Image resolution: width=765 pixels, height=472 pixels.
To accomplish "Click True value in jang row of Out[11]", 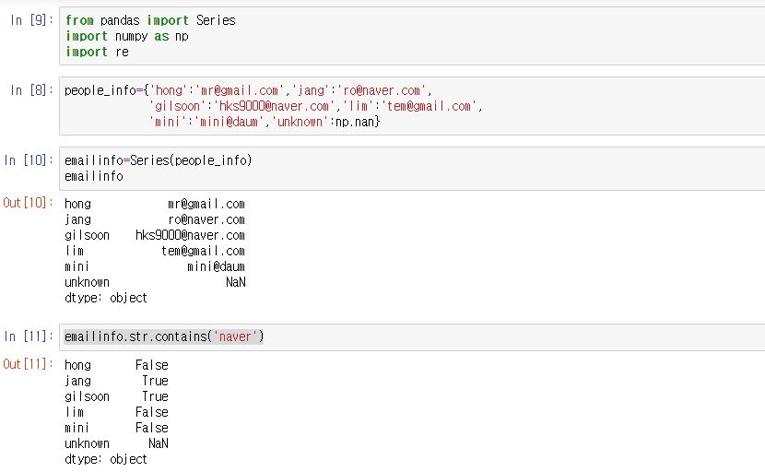I will pos(155,381).
